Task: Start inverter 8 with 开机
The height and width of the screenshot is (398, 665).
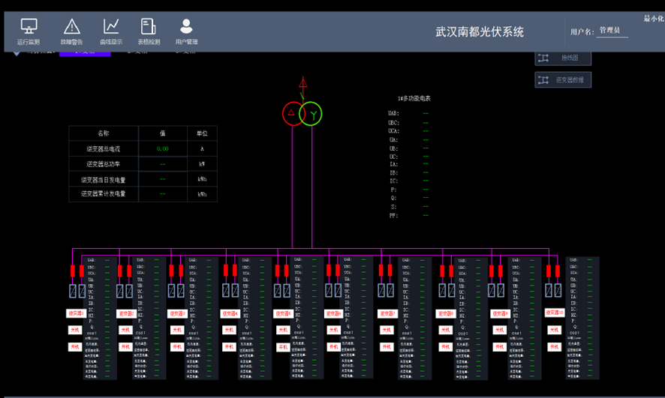Action: click(x=445, y=347)
